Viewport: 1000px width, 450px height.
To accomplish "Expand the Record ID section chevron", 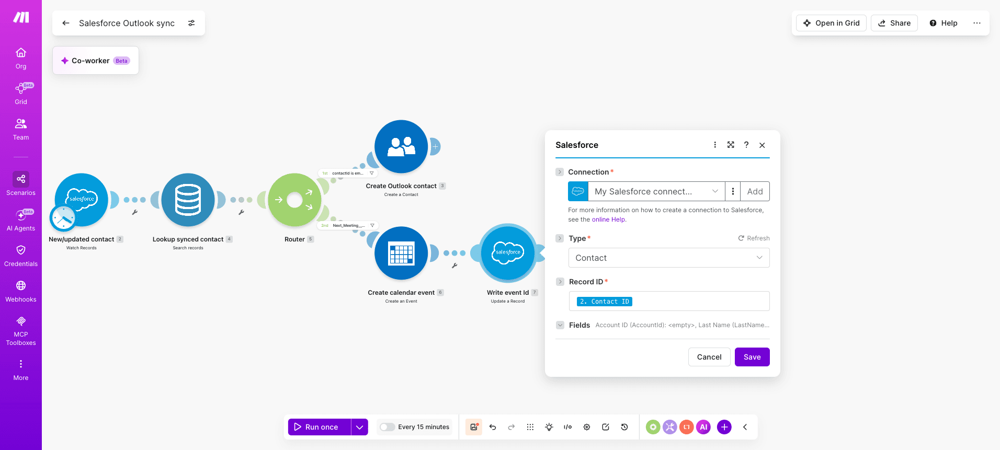I will pyautogui.click(x=560, y=282).
